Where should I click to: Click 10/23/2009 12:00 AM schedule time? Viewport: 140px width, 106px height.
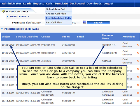(28, 53)
